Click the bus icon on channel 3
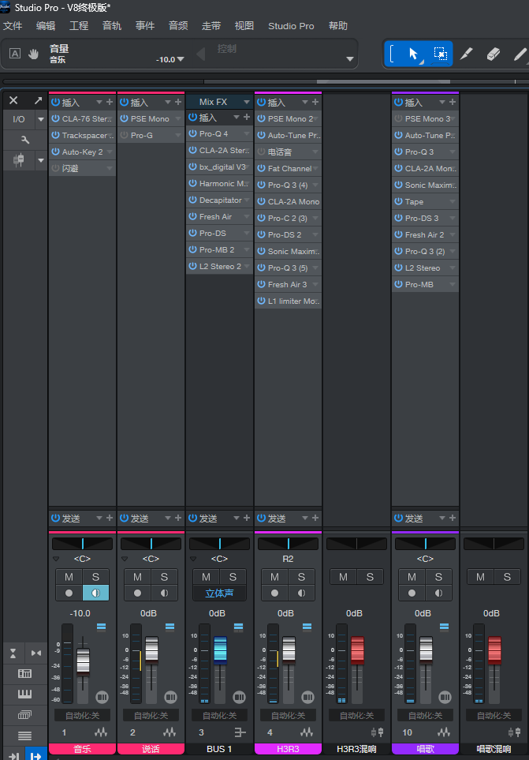 click(240, 732)
